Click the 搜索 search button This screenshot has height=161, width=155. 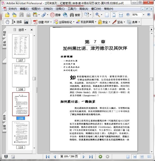(x=75, y=15)
